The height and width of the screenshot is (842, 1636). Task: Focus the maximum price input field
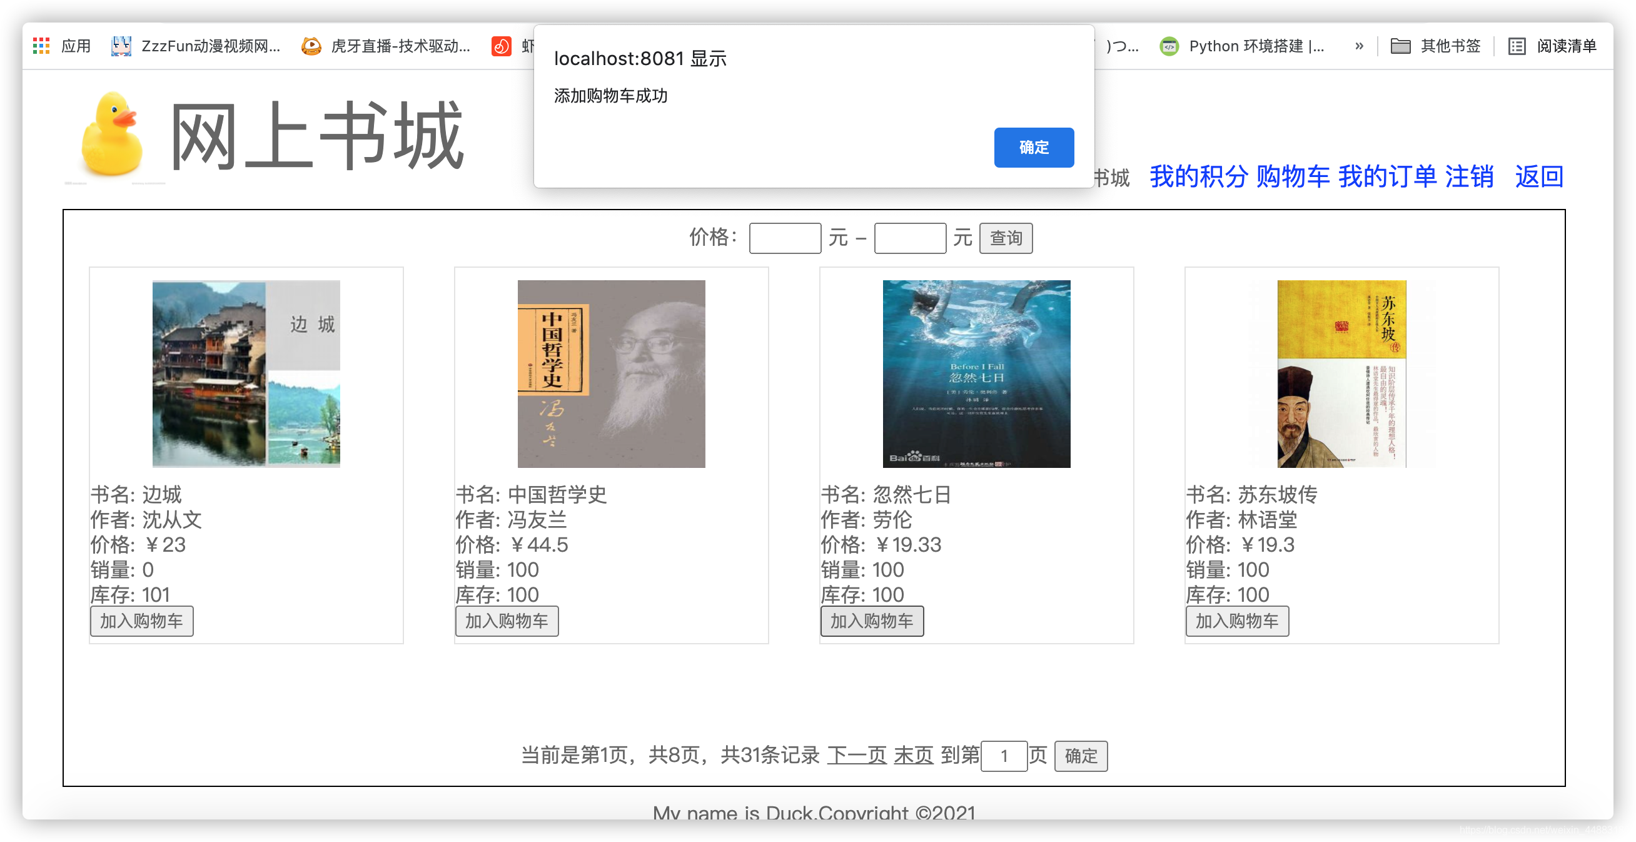click(909, 238)
